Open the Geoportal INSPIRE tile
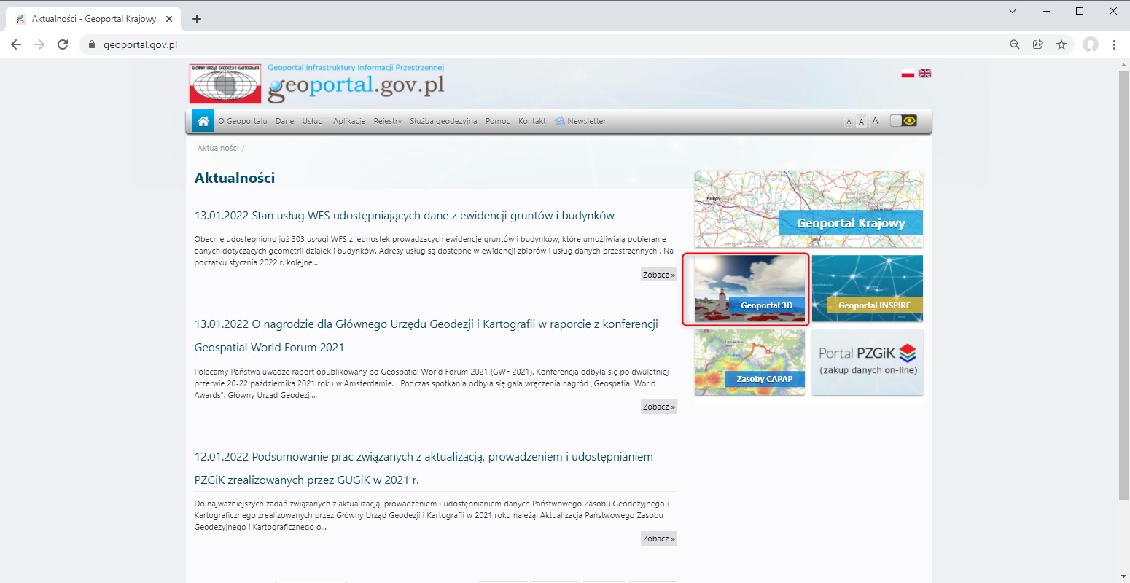The height and width of the screenshot is (583, 1130). [x=868, y=289]
